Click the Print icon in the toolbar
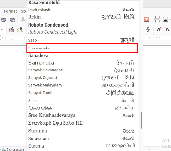 (4, 19)
